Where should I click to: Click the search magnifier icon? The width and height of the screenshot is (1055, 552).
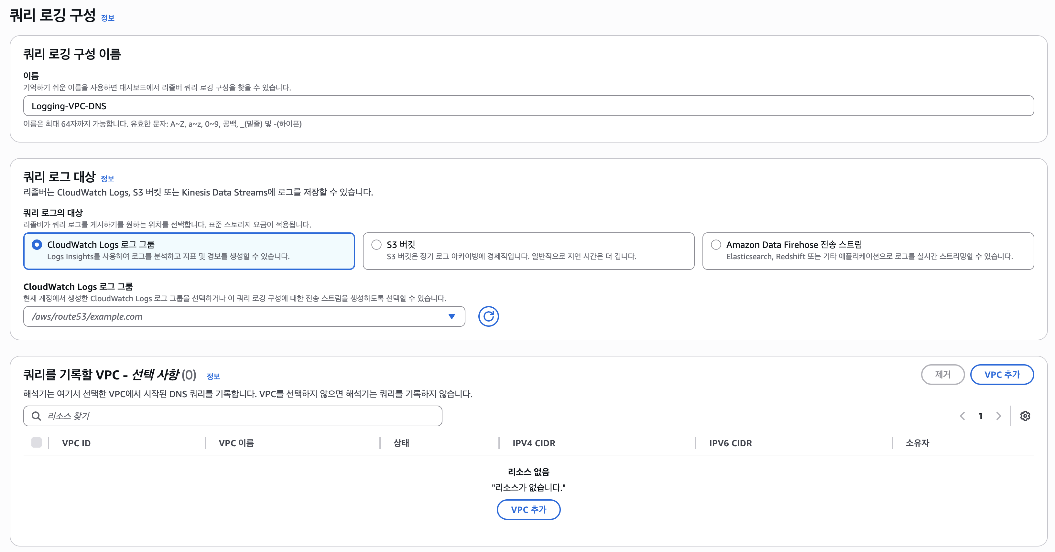37,416
